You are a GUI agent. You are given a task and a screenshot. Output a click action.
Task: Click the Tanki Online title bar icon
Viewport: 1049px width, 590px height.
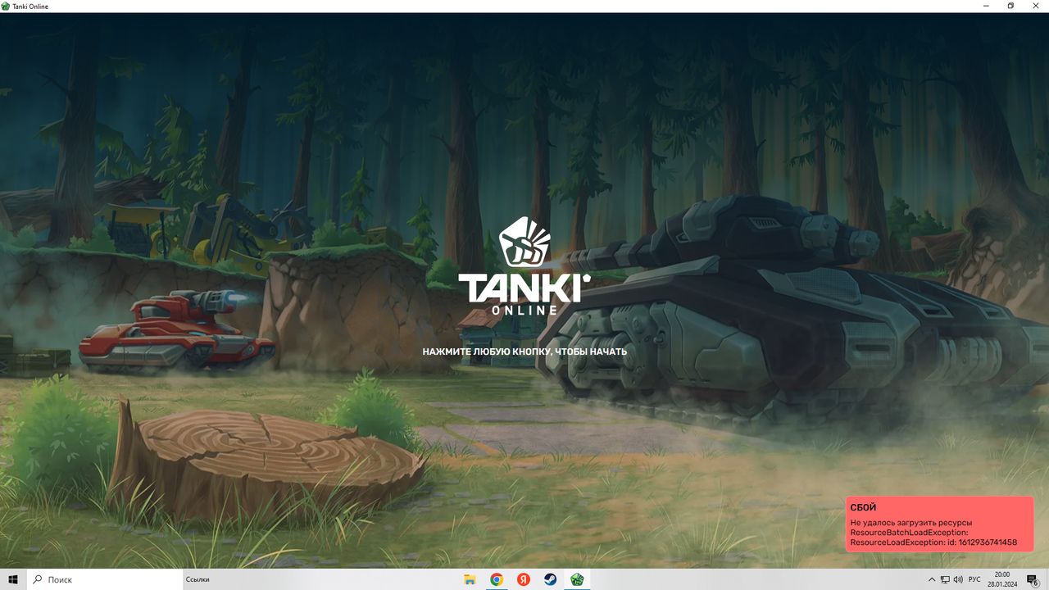[6, 6]
